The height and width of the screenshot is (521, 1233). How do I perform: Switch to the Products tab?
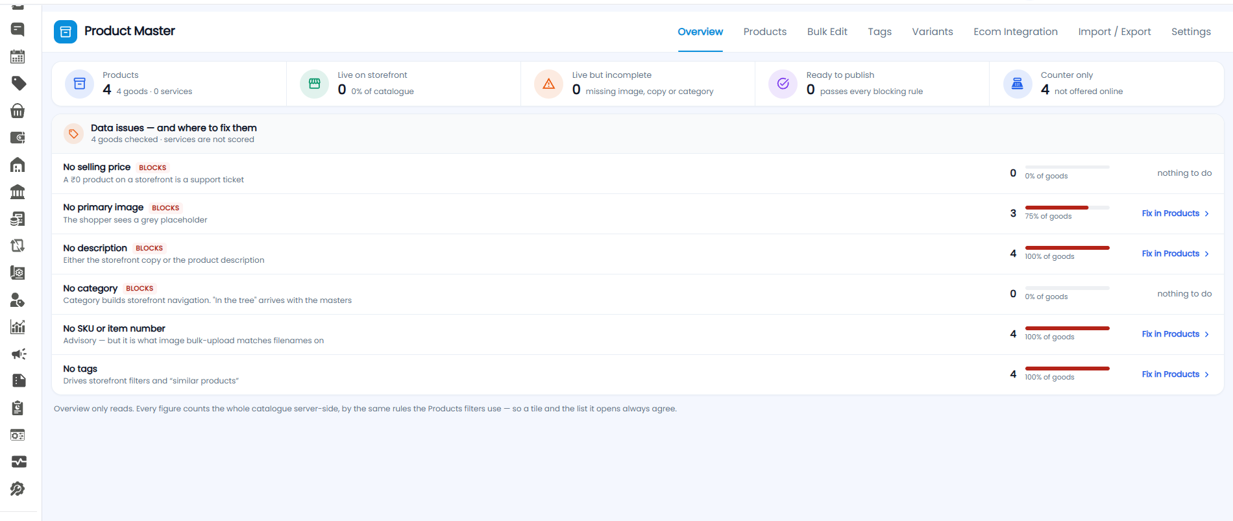pyautogui.click(x=765, y=32)
